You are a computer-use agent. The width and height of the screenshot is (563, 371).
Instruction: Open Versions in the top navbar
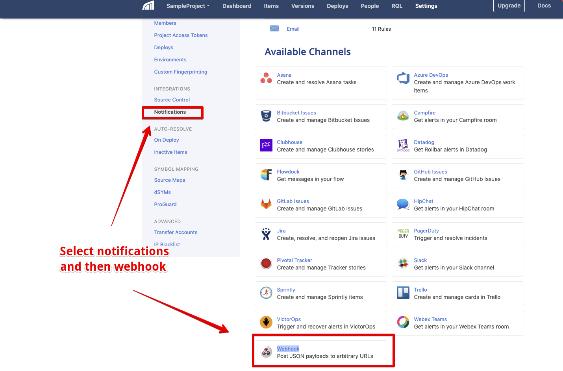pyautogui.click(x=303, y=6)
